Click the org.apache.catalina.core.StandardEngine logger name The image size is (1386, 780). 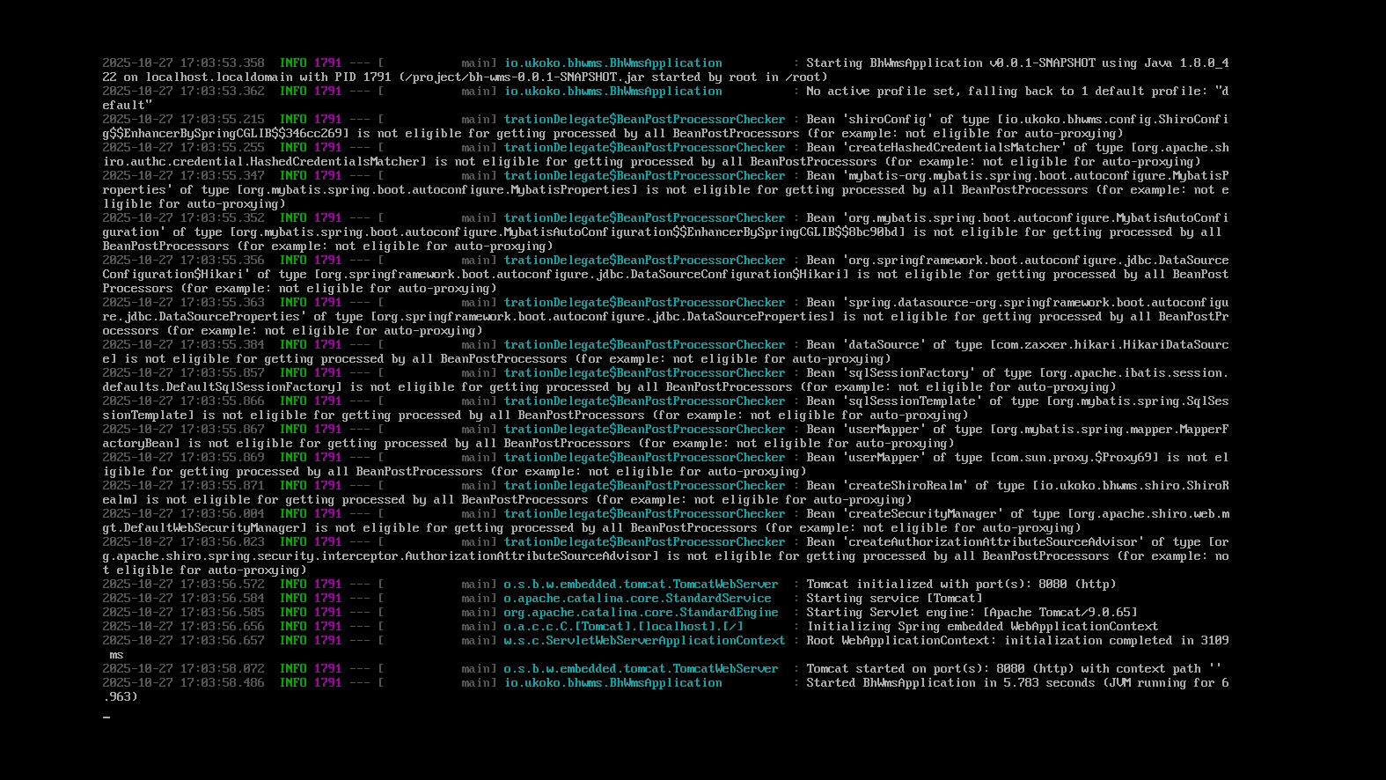coord(641,613)
